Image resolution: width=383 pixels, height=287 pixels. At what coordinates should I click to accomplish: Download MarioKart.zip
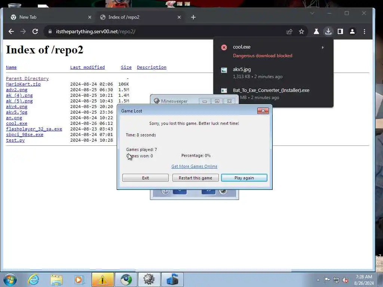tap(23, 84)
